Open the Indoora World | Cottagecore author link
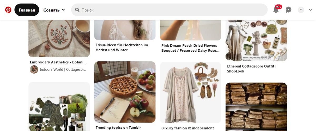Image resolution: width=316 pixels, height=131 pixels. [63, 70]
